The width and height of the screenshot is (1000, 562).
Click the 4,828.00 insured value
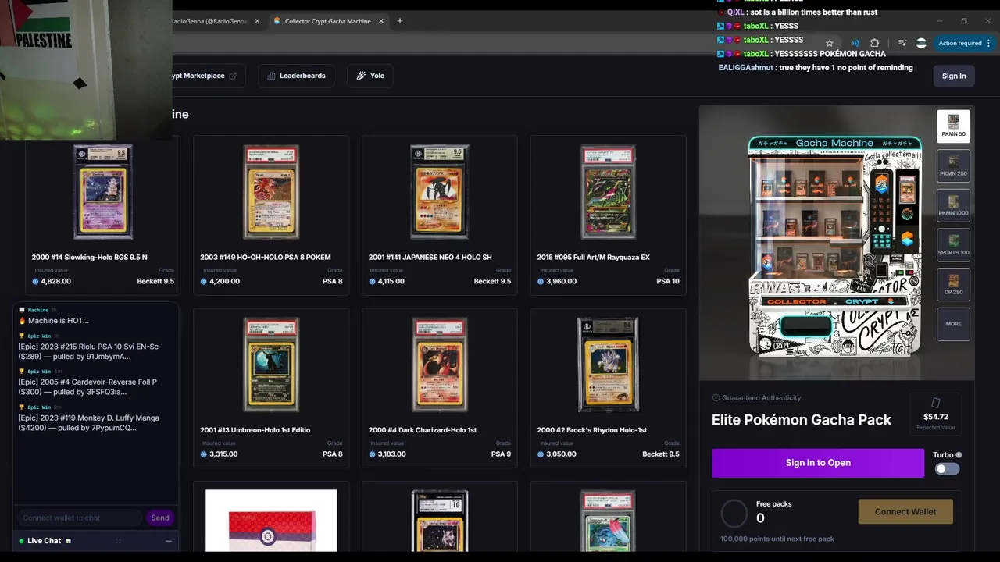pyautogui.click(x=55, y=281)
